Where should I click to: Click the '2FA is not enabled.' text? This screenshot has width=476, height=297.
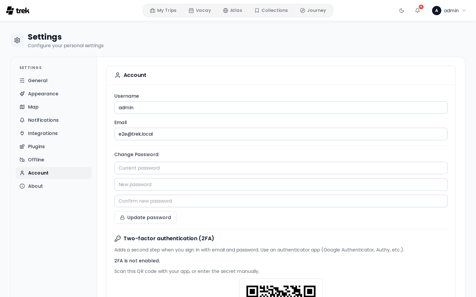(137, 261)
